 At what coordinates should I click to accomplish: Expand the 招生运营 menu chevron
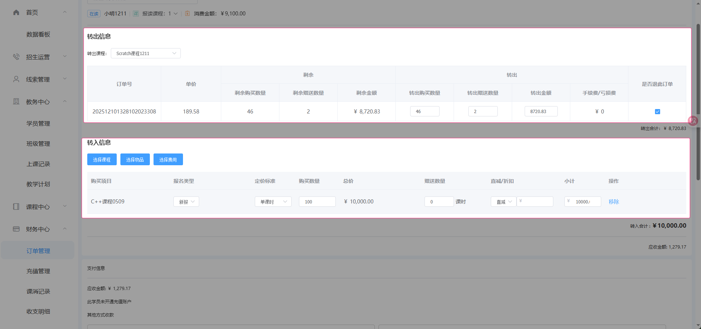(x=65, y=57)
